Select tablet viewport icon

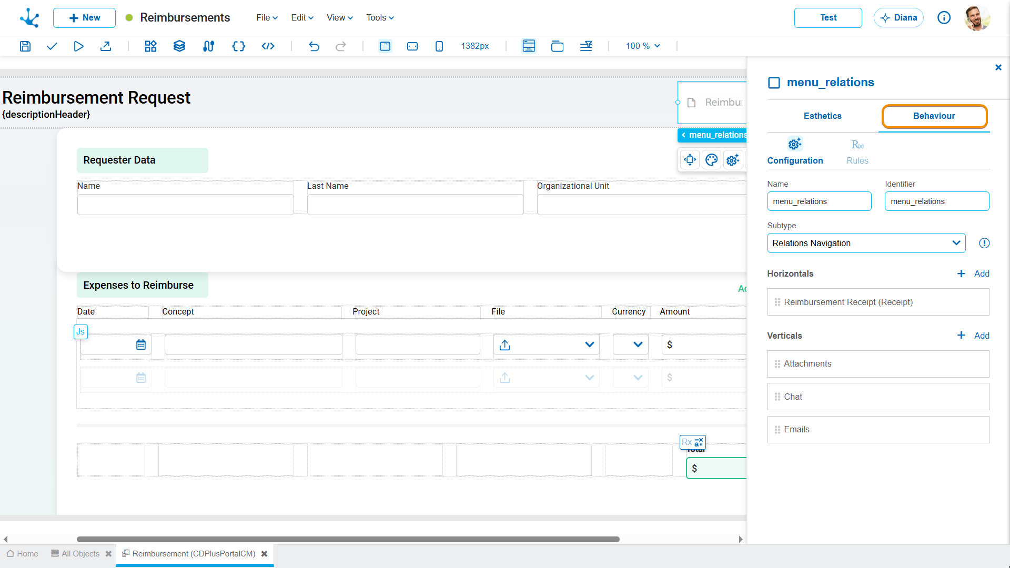412,46
